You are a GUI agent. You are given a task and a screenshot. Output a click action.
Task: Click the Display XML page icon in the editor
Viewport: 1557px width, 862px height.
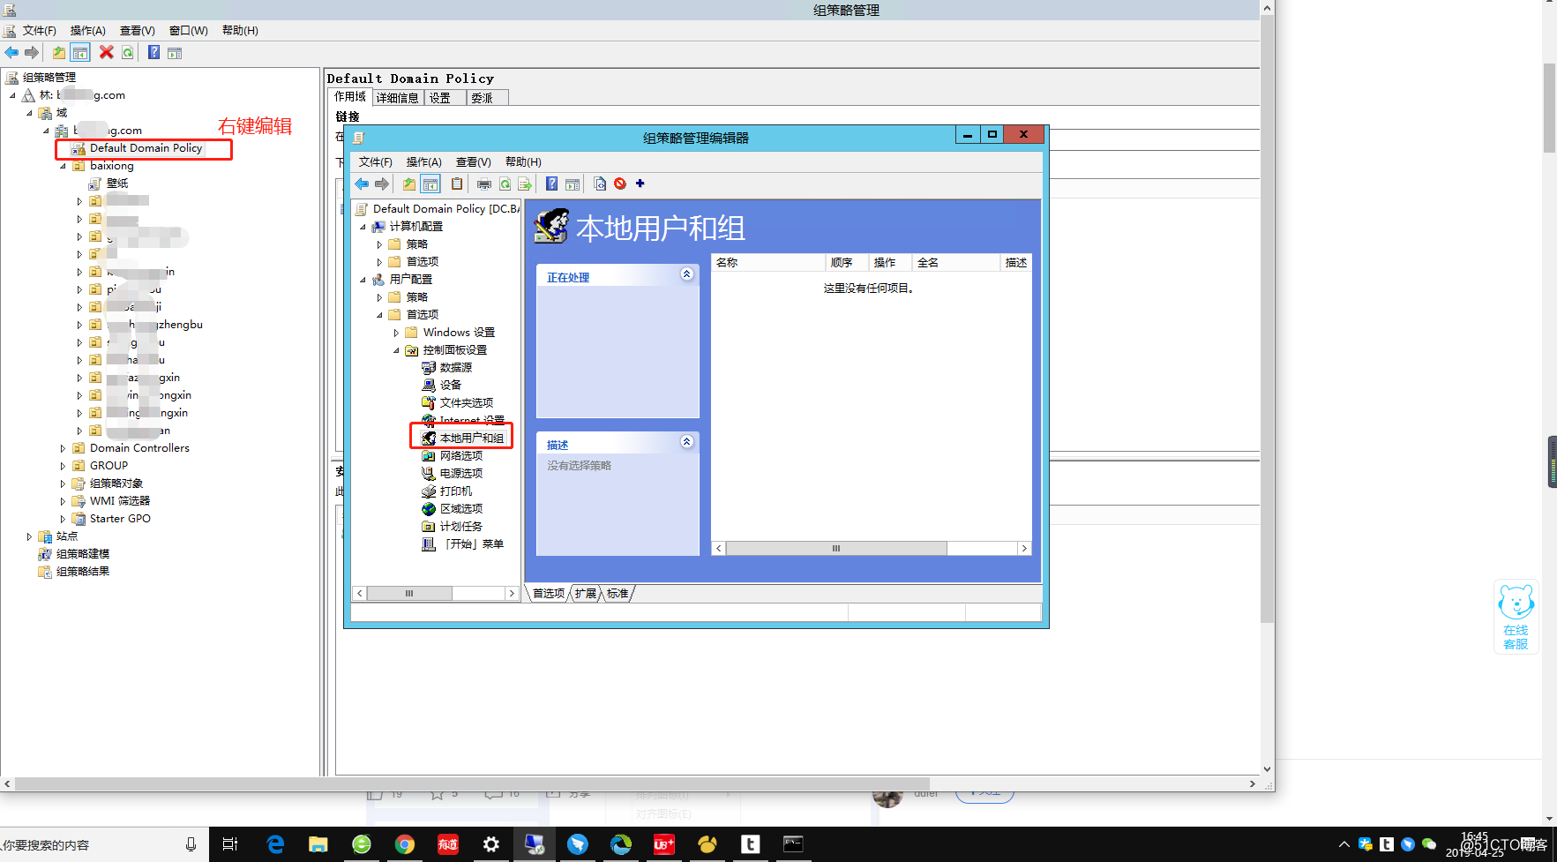pyautogui.click(x=600, y=184)
